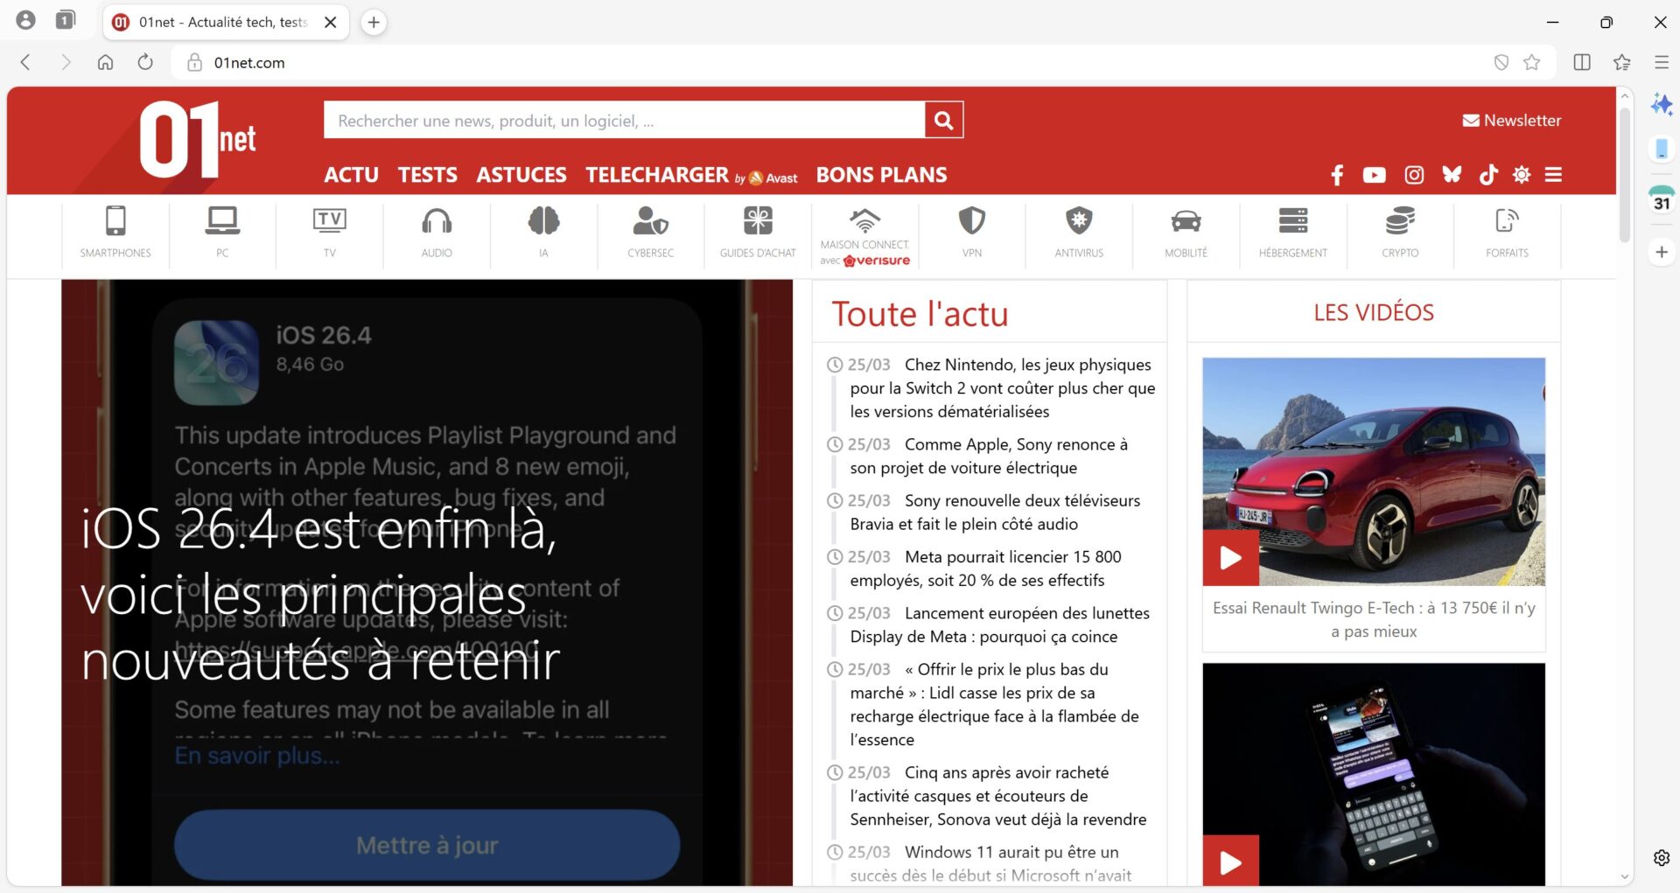Screen dimensions: 1680x893
Task: Open Essai Renault Twingo E-Tech caption
Action: click(1374, 619)
